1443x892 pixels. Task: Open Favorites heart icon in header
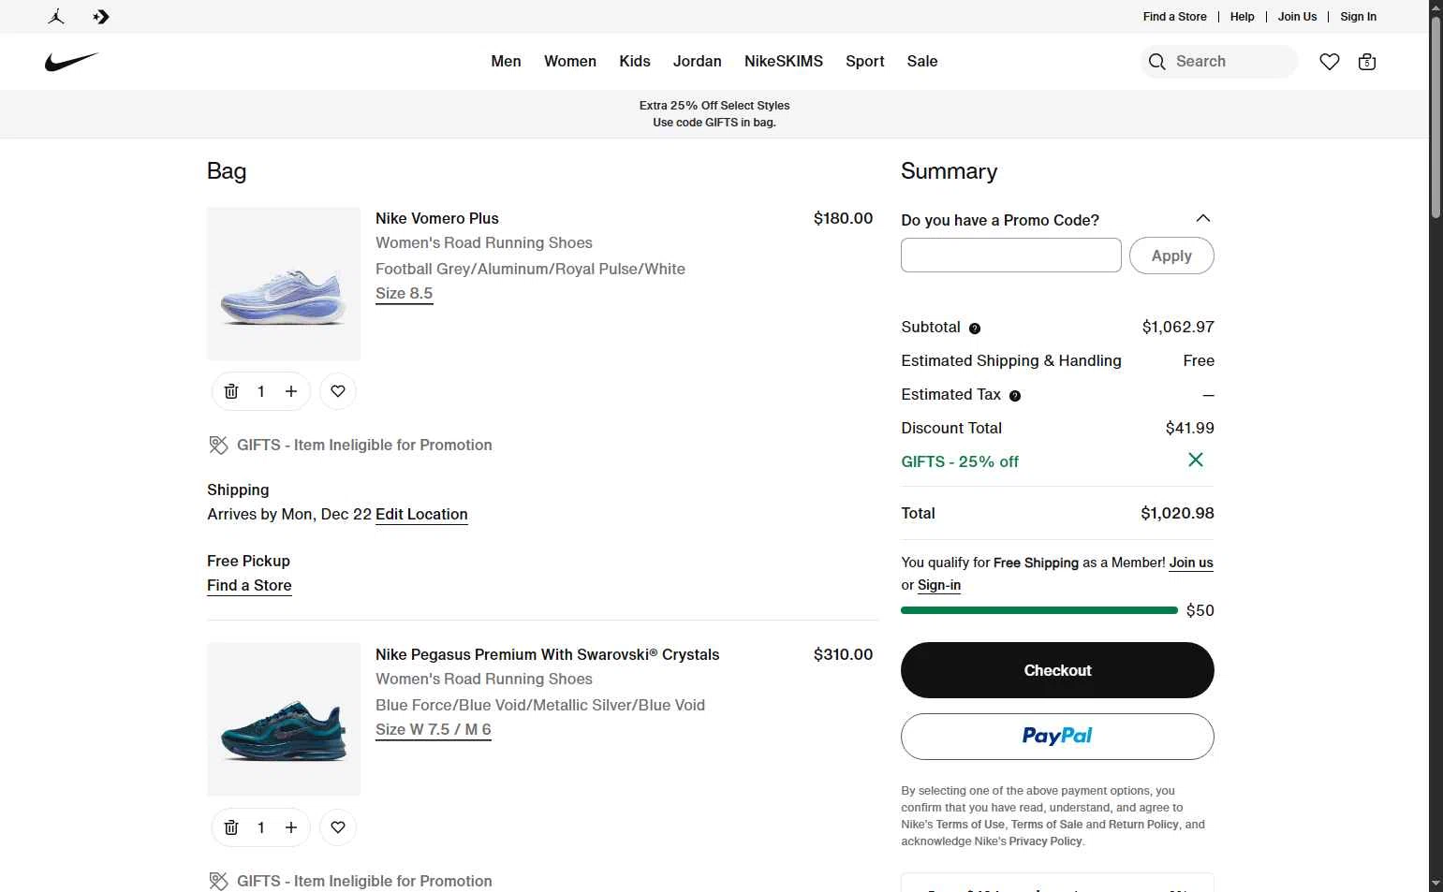click(1330, 62)
